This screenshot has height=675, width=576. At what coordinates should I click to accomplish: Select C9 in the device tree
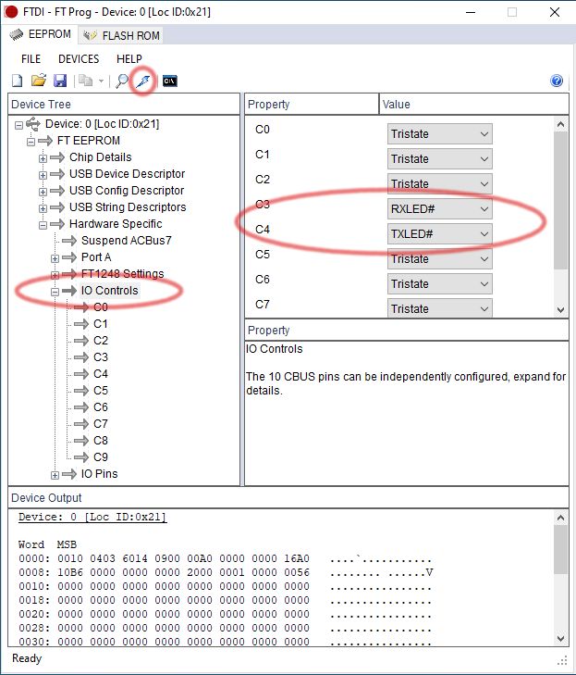click(x=101, y=457)
